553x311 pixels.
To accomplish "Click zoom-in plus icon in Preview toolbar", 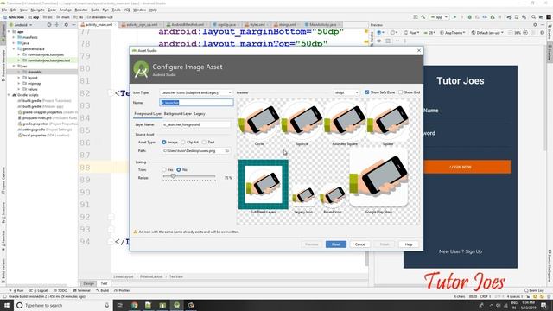I will pos(525,33).
